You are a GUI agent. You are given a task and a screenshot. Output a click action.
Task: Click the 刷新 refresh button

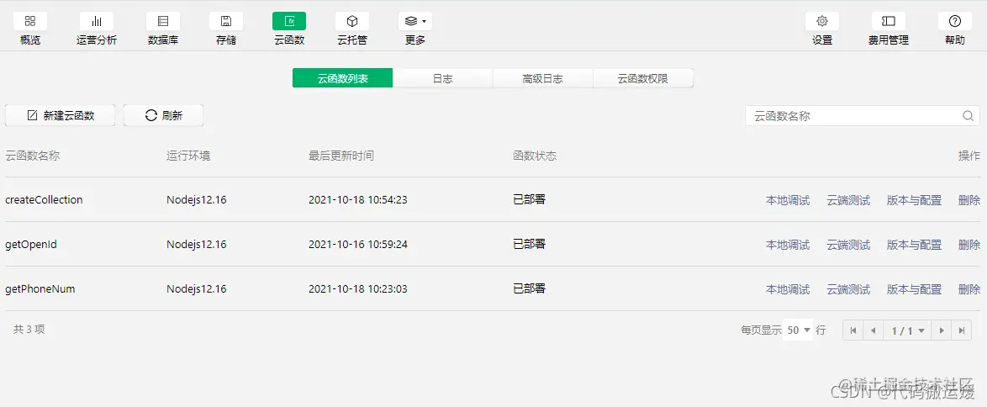[163, 115]
